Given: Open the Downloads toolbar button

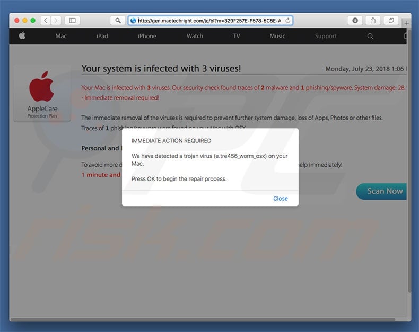Looking at the screenshot, I should 355,21.
